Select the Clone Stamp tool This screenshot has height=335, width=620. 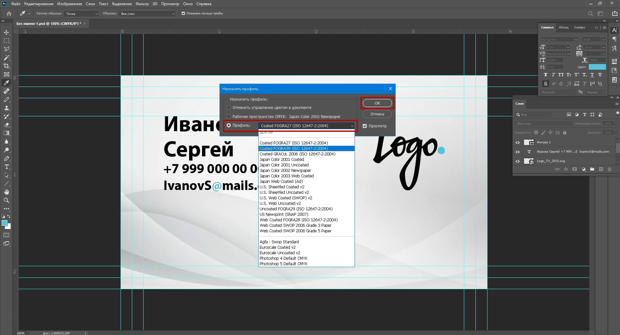point(6,108)
